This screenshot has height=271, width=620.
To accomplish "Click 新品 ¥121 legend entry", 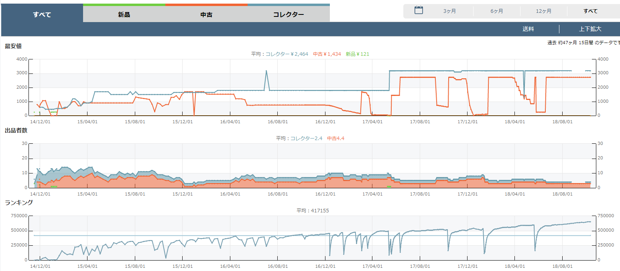I will pos(357,54).
